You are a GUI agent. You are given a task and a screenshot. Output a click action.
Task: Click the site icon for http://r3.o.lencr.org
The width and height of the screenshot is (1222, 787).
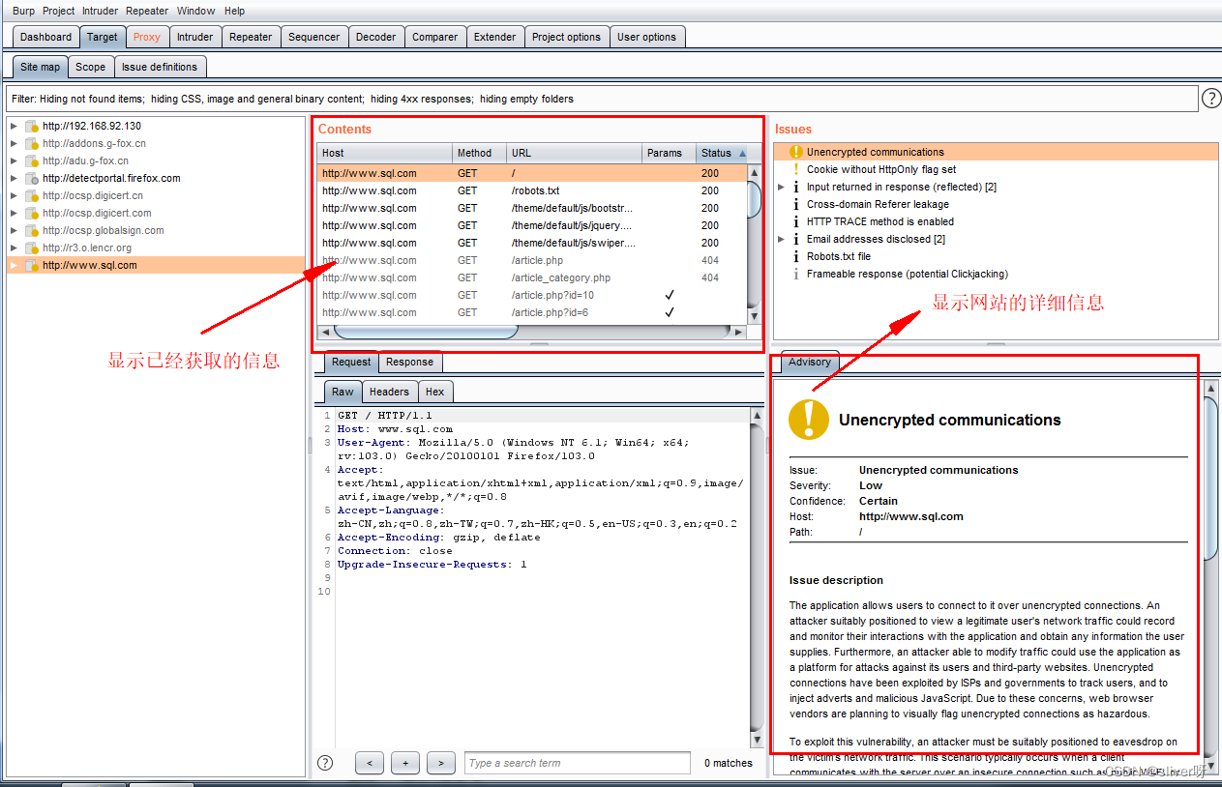[x=32, y=248]
